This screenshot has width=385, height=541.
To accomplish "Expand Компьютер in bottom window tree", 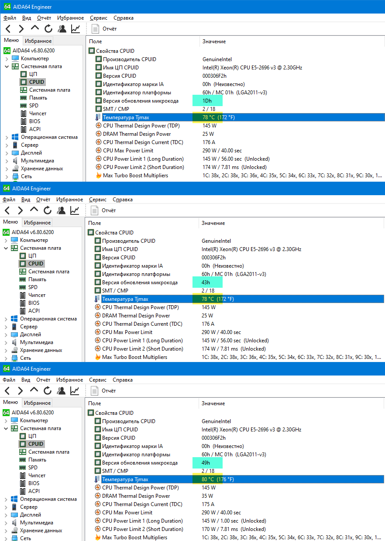I will pos(6,420).
